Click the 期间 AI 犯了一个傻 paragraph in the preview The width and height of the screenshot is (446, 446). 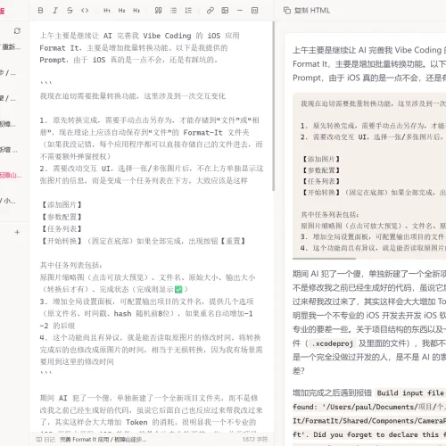(x=368, y=322)
